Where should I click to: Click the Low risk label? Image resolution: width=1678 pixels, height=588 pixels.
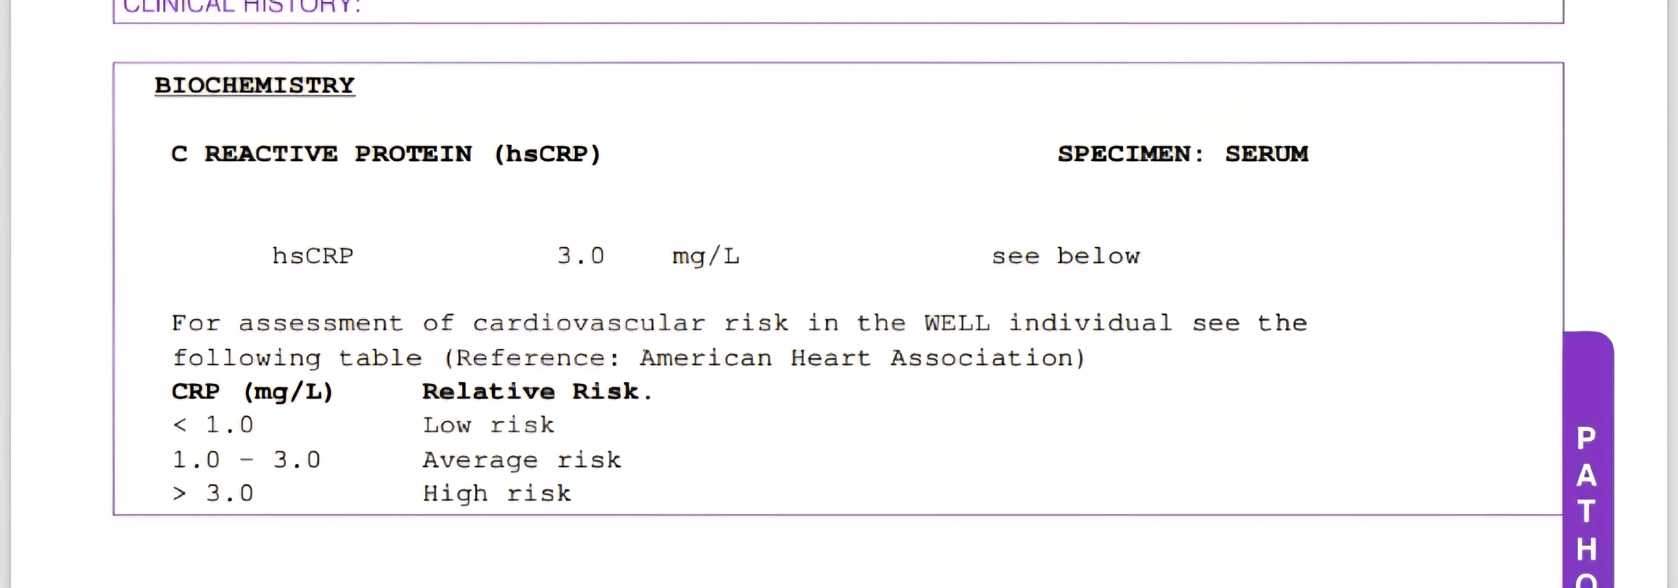pyautogui.click(x=489, y=425)
